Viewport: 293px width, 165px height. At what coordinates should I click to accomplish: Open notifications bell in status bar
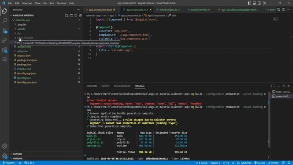(289, 163)
